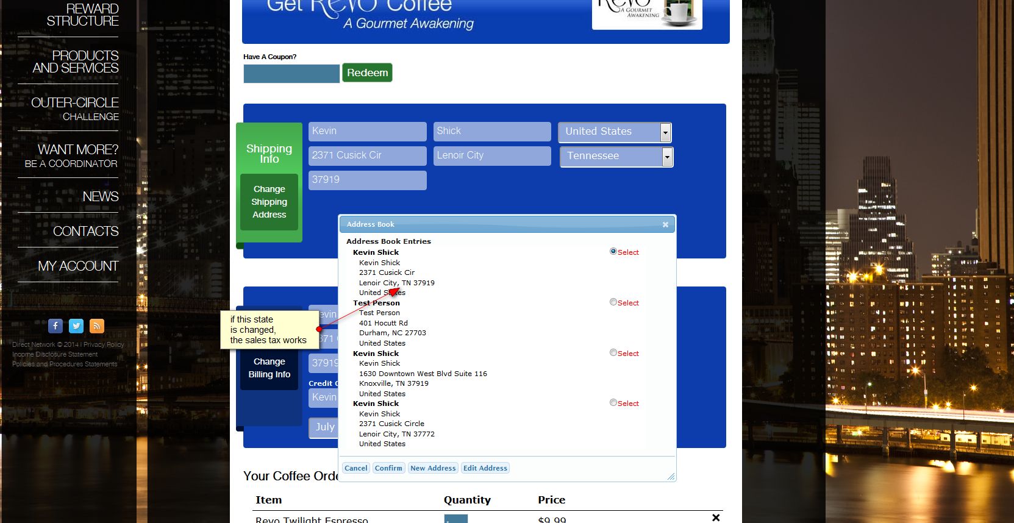Image resolution: width=1014 pixels, height=523 pixels.
Task: Click Change Billing Info button
Action: click(269, 368)
